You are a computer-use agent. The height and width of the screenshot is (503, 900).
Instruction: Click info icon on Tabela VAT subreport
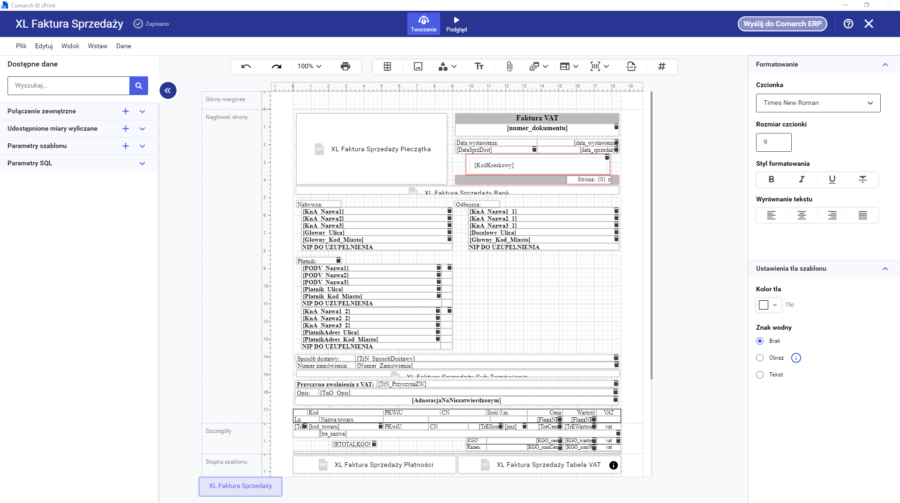tap(614, 465)
